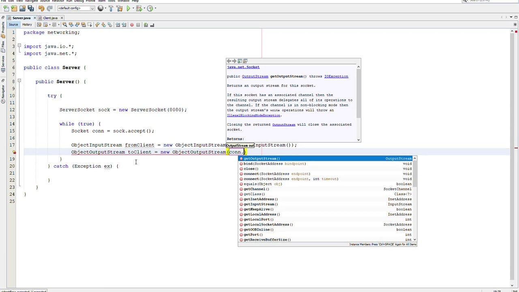Select the Server.java tab

pos(21,18)
